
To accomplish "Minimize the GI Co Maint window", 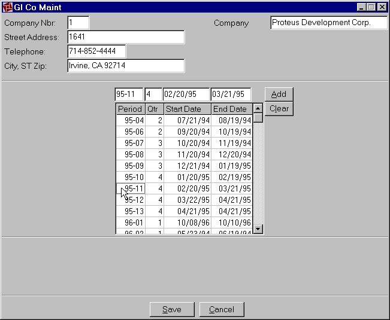I will (361, 7).
